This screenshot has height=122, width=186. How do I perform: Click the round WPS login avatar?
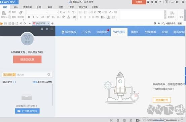click(27, 39)
